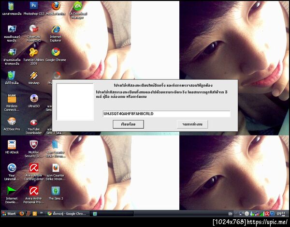Click the EN language indicator in the taskbar
290x227 pixels.
coord(231,214)
